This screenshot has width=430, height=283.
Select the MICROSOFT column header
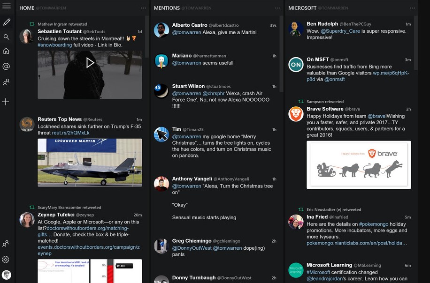(302, 8)
